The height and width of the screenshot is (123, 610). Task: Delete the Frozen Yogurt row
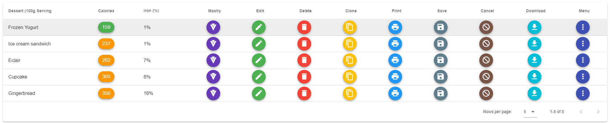304,27
